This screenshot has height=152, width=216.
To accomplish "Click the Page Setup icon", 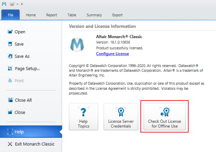I will (x=10, y=68).
